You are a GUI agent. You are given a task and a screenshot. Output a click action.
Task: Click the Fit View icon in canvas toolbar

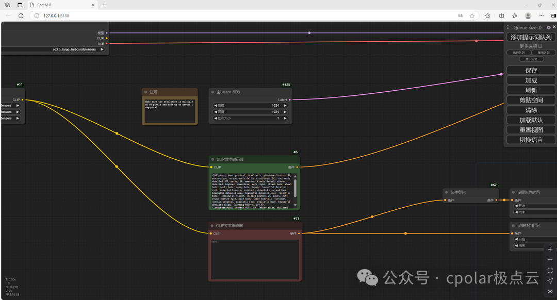tap(550, 270)
